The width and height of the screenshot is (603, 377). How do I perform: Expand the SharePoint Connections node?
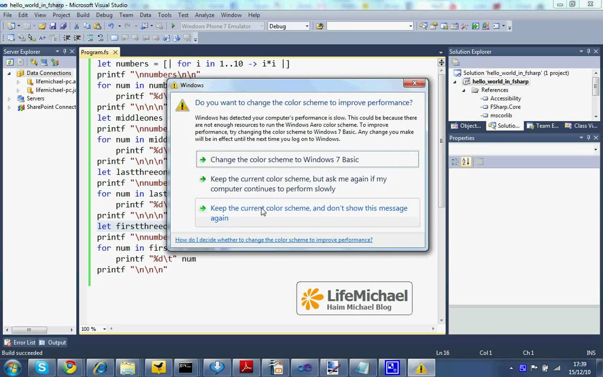[9, 107]
